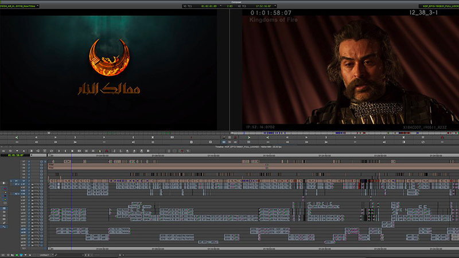Toggle record track selector A3

coord(23,190)
